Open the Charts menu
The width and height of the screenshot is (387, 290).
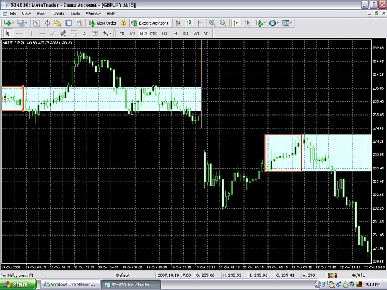[x=58, y=14]
